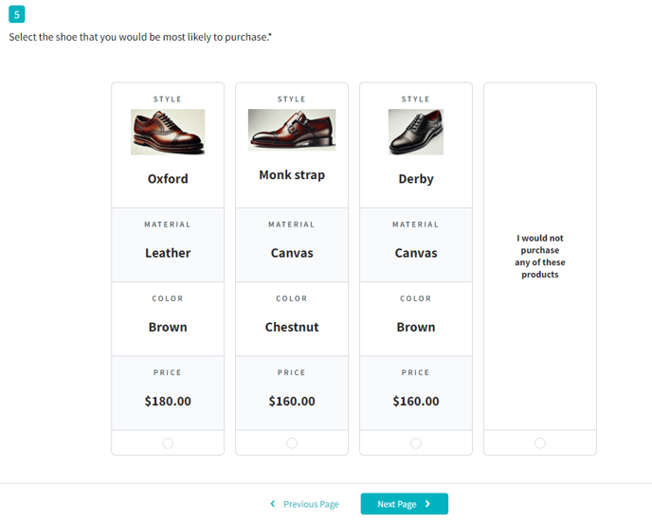Click the Derby card's $160.00 price
The image size is (652, 522).
tap(416, 401)
